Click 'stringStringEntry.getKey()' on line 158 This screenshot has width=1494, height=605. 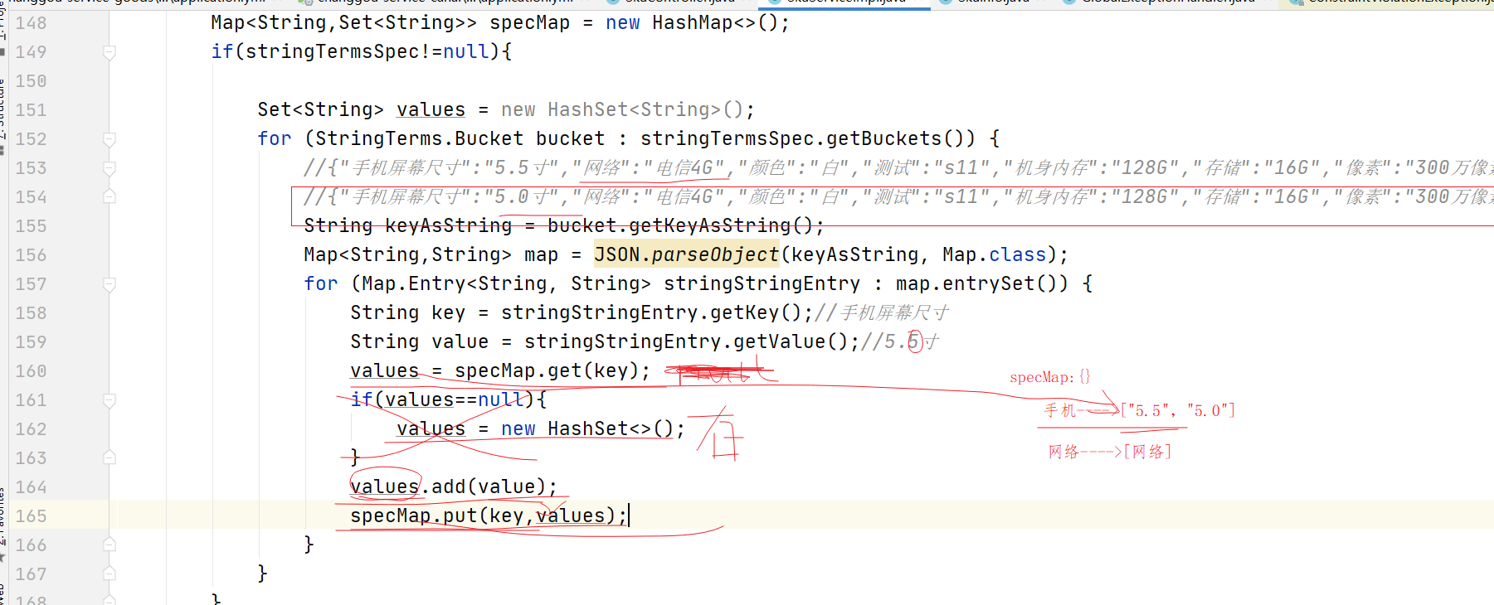(x=651, y=312)
